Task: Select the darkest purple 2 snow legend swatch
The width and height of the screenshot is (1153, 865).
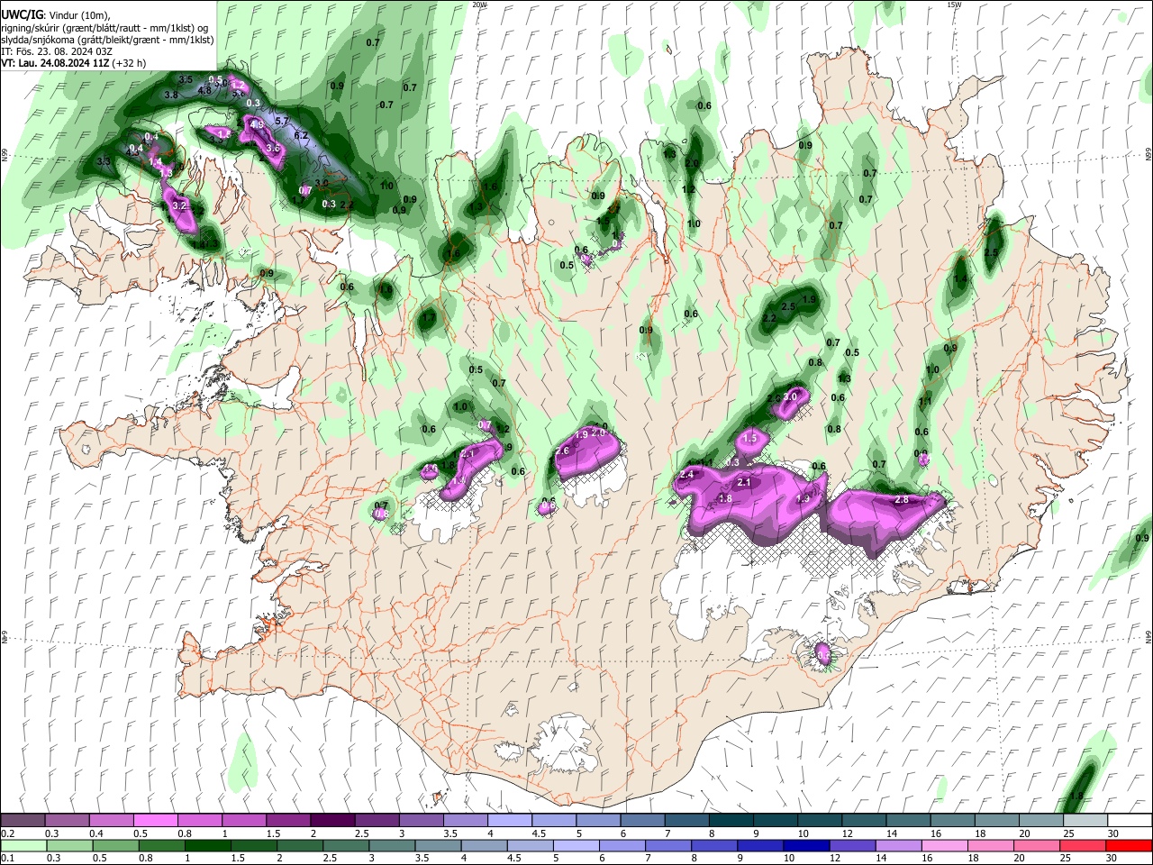Action: click(332, 821)
